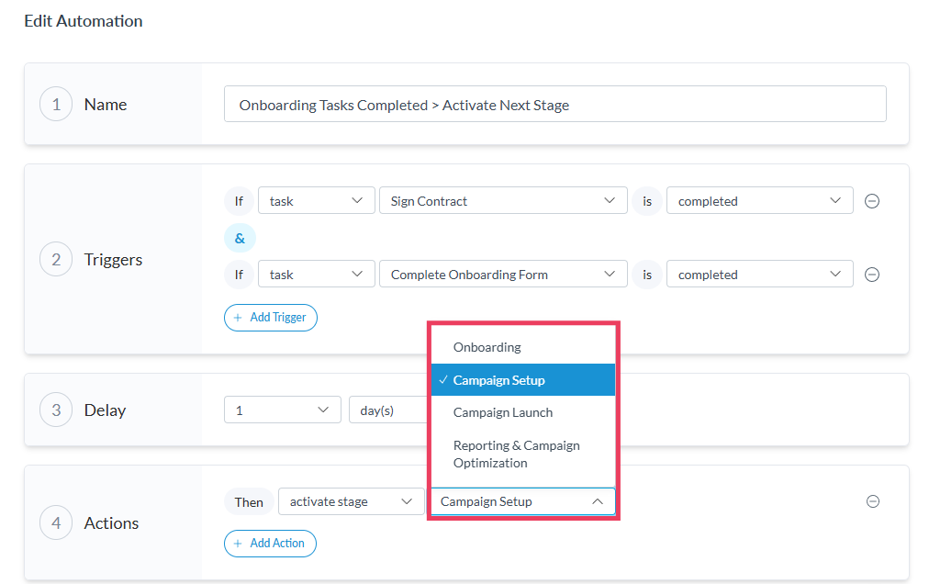The image size is (929, 584).
Task: Collapse the Campaign Setup stage dropdown
Action: (523, 501)
